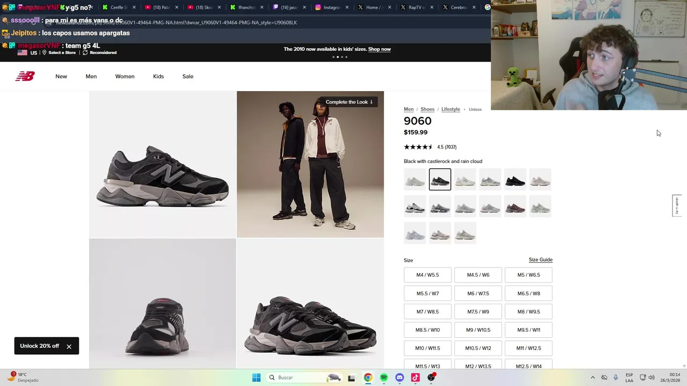This screenshot has height=386, width=687.
Task: Close the Instagram browser tab
Action: click(x=347, y=8)
